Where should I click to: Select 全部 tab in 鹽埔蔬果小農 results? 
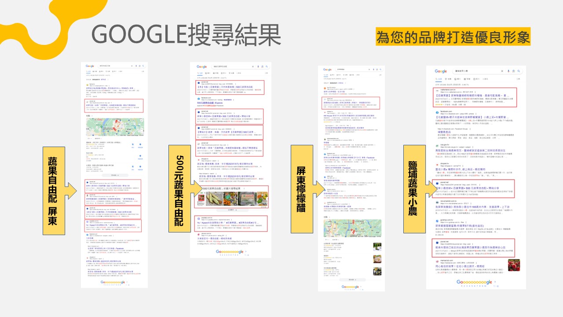click(439, 79)
